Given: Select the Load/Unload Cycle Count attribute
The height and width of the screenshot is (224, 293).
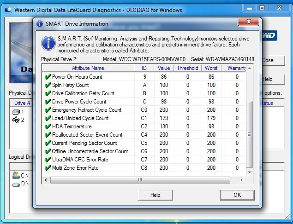Looking at the screenshot, I should (80, 118).
